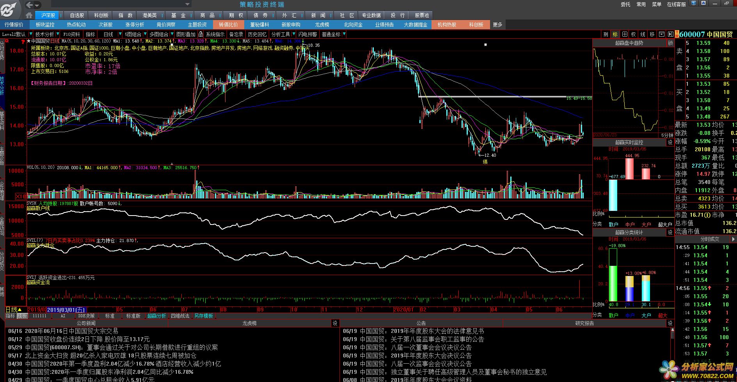Open the 股票池 tab

[x=422, y=15]
